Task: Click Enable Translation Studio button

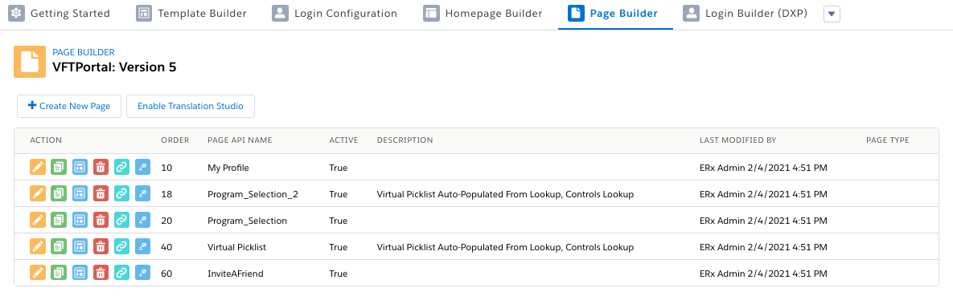Action: click(x=191, y=106)
